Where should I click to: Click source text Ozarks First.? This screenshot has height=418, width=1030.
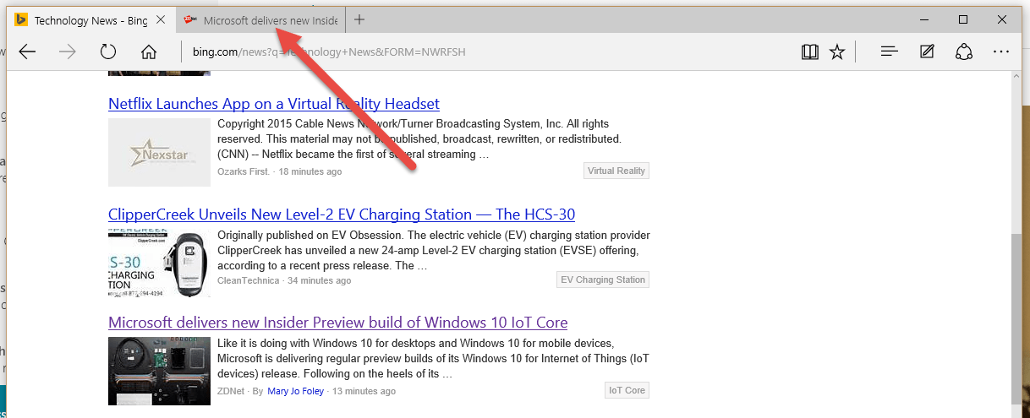click(244, 171)
